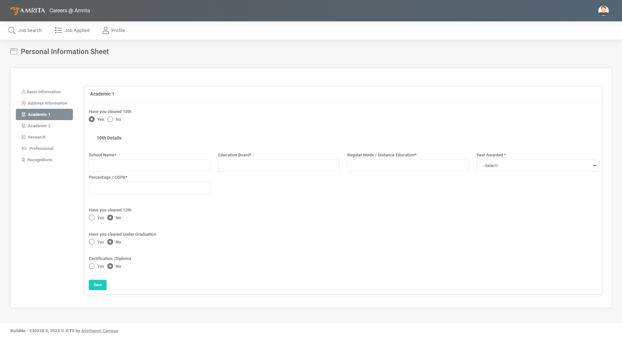Open the Year Awarded dropdown
This screenshot has width=622, height=338.
tap(537, 166)
